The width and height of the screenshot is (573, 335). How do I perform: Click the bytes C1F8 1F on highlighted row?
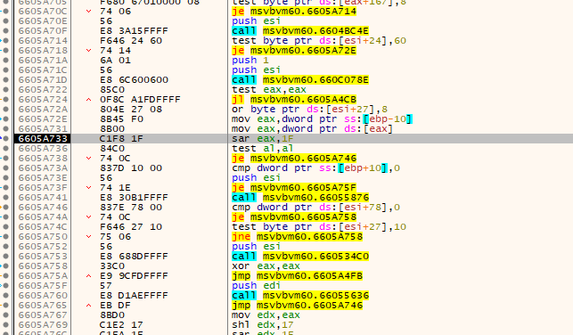121,138
